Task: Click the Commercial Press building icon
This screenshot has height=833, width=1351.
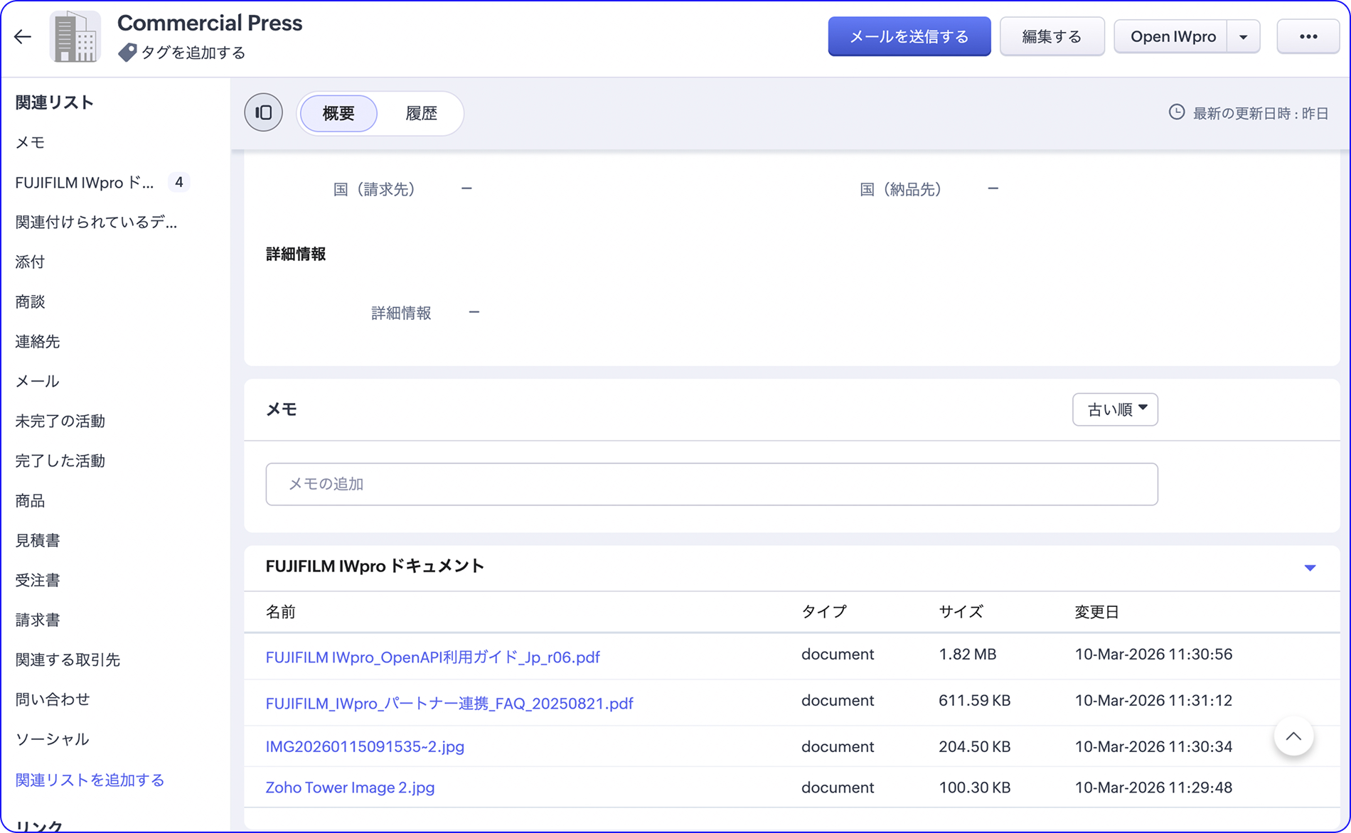Action: (x=75, y=37)
